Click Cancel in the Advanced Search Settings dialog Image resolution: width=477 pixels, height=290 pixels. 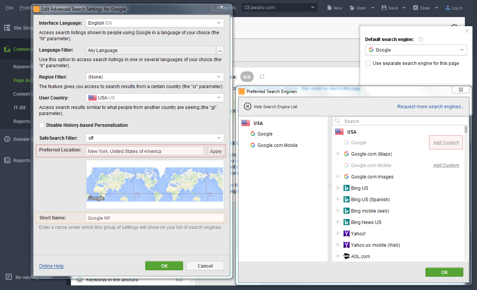click(205, 266)
